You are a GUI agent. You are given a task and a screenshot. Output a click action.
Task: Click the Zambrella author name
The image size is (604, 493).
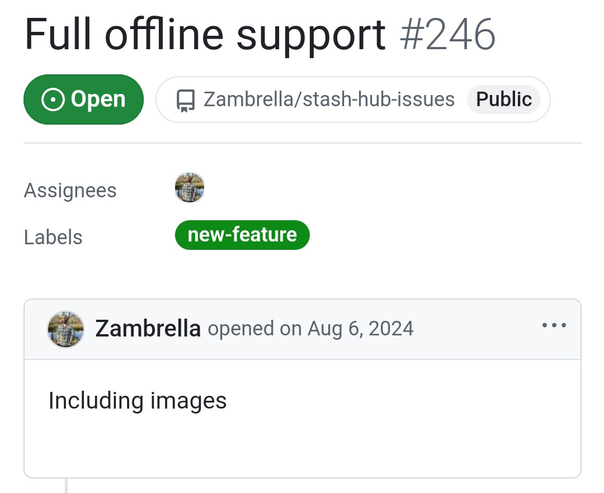pos(148,329)
